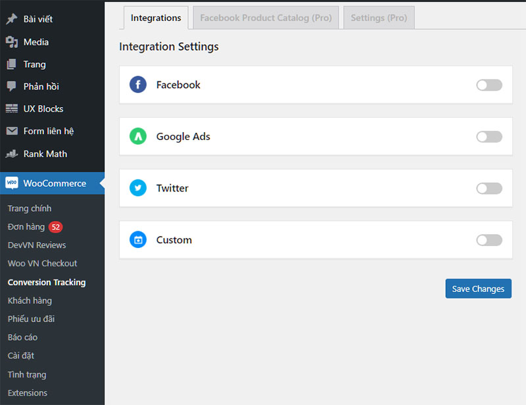Image resolution: width=526 pixels, height=405 pixels.
Task: Click the Twitter bird icon
Action: point(138,188)
